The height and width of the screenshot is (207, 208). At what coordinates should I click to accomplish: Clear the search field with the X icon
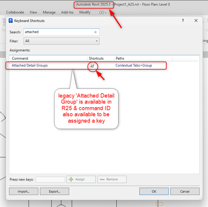(95, 32)
